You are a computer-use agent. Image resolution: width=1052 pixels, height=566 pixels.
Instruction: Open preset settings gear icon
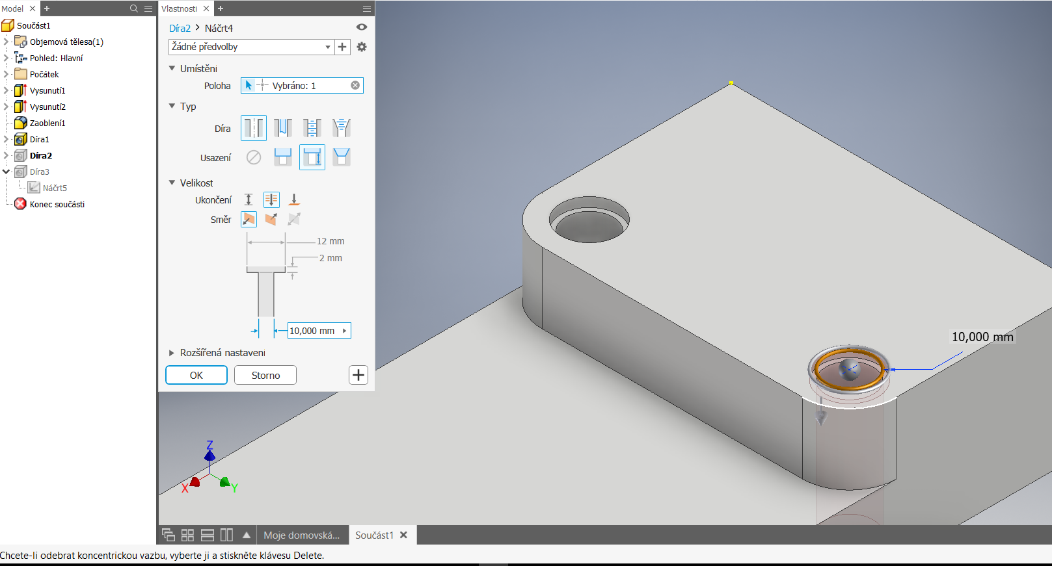tap(362, 47)
